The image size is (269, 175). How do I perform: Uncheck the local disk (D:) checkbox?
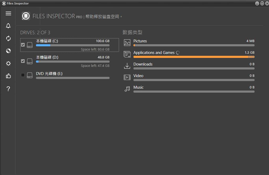coord(23,61)
